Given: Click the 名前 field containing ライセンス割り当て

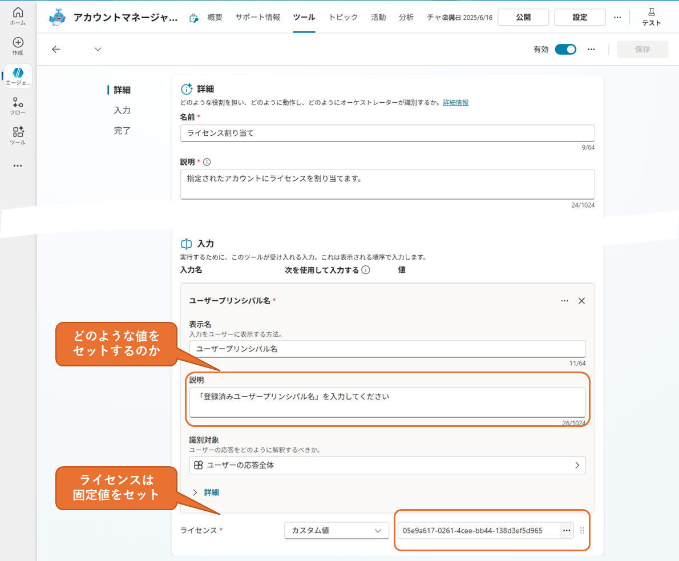Looking at the screenshot, I should coord(387,133).
